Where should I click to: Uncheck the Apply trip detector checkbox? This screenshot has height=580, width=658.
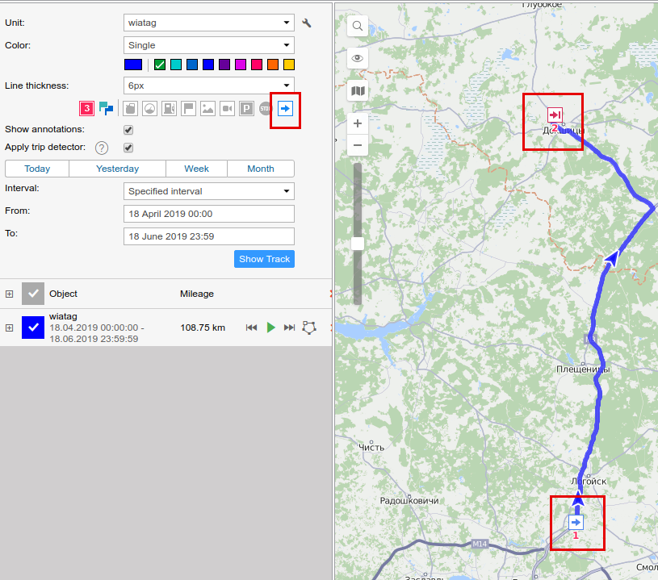128,148
